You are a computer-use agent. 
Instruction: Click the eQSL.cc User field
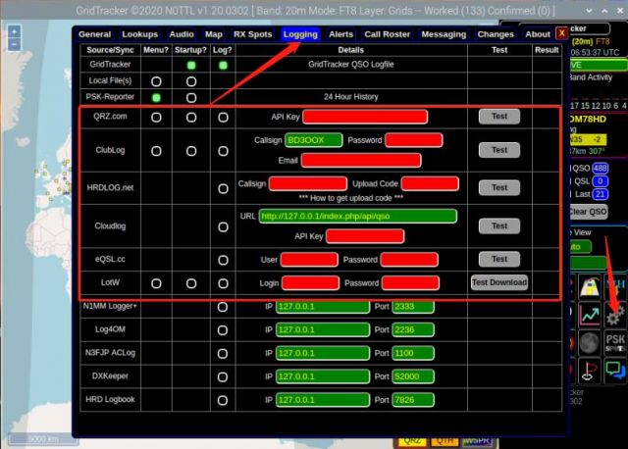(309, 260)
